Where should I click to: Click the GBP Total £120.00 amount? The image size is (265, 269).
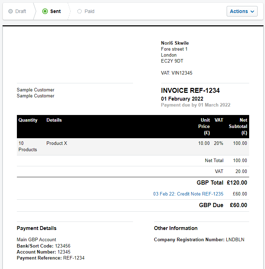coord(237,182)
